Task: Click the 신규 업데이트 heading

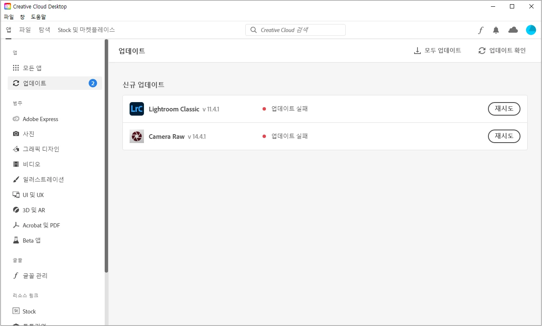Action: tap(144, 85)
